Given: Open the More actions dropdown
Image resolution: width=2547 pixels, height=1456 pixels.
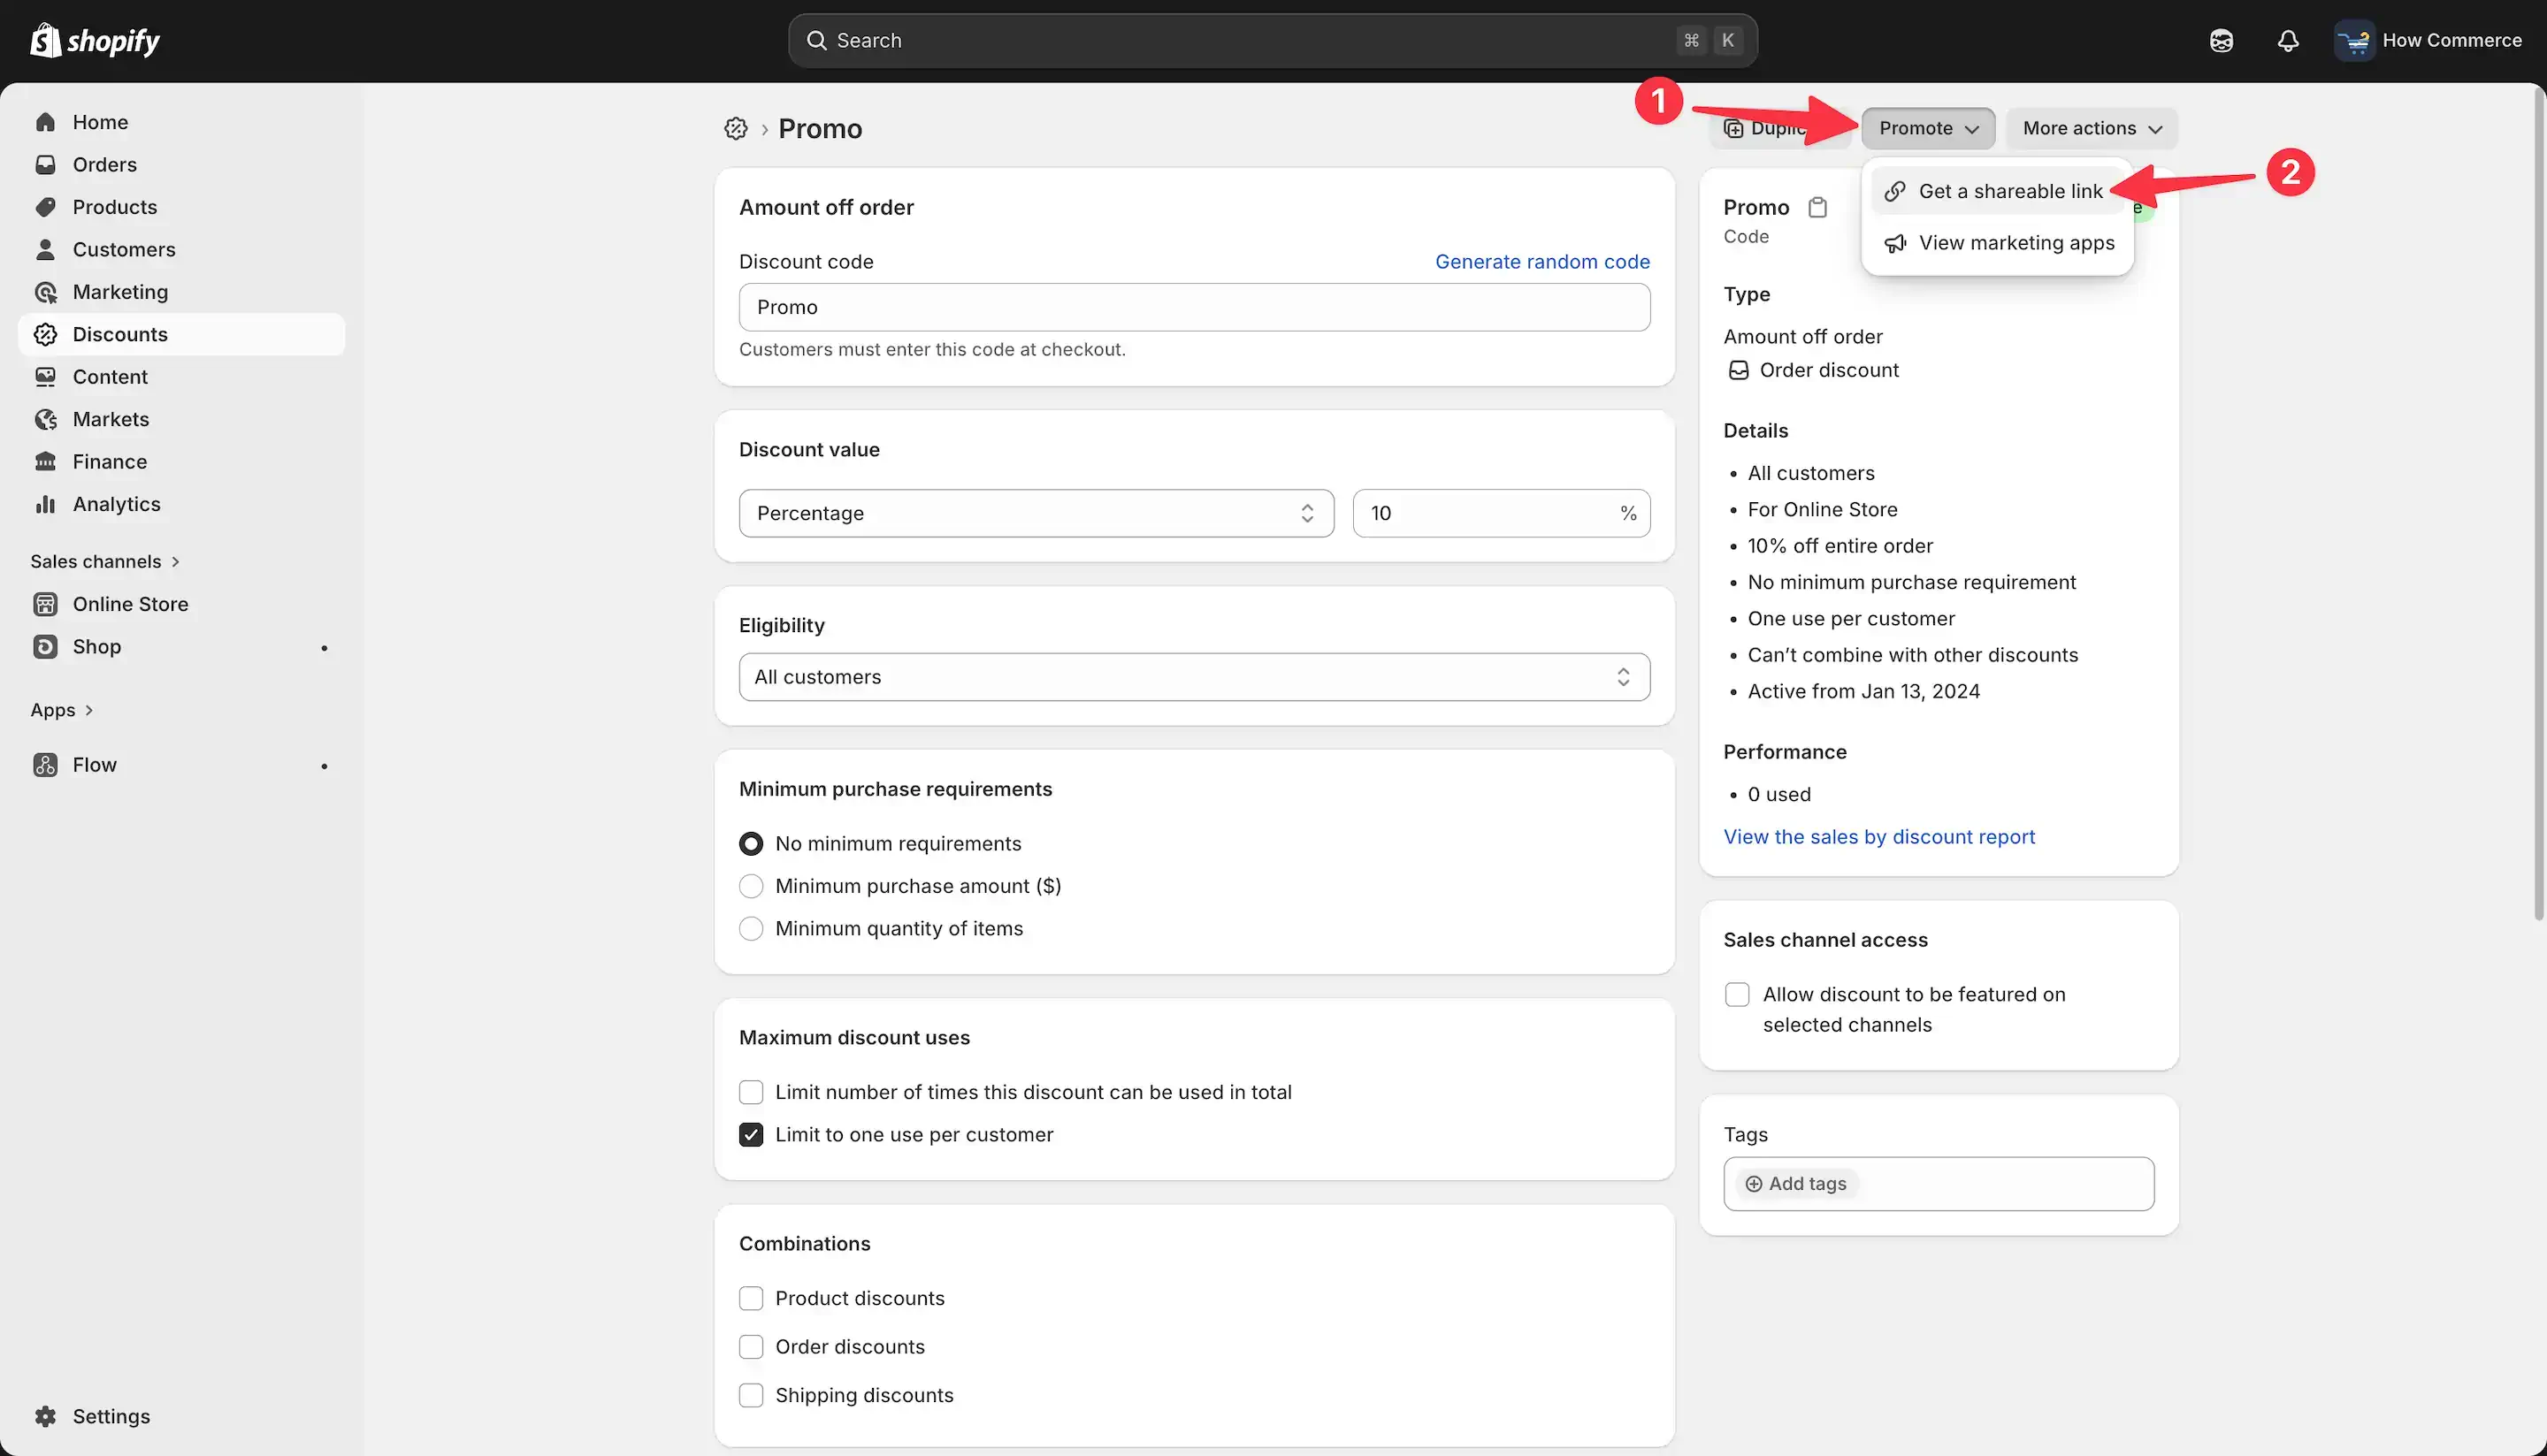Looking at the screenshot, I should click(2092, 128).
